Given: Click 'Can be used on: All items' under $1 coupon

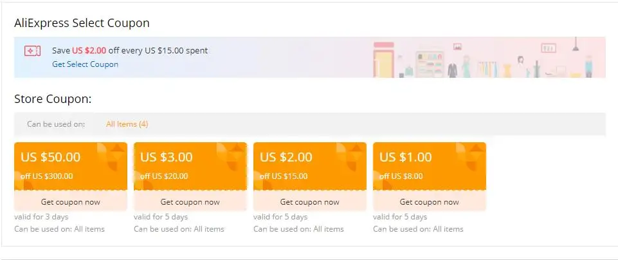Looking at the screenshot, I should 418,229.
